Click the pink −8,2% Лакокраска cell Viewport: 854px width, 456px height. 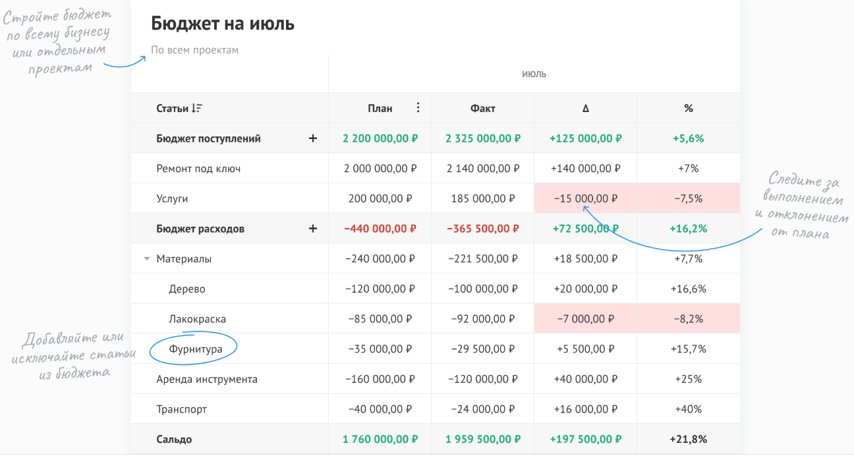(x=688, y=319)
